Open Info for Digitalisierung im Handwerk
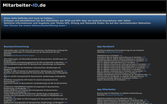 point(121,55)
